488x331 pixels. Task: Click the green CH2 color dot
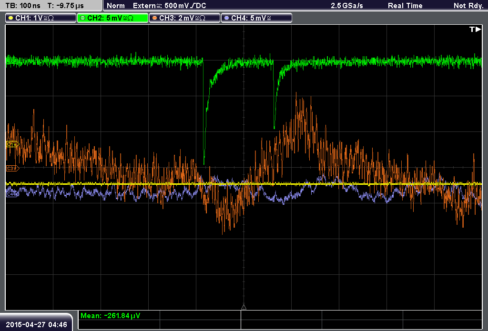point(83,18)
